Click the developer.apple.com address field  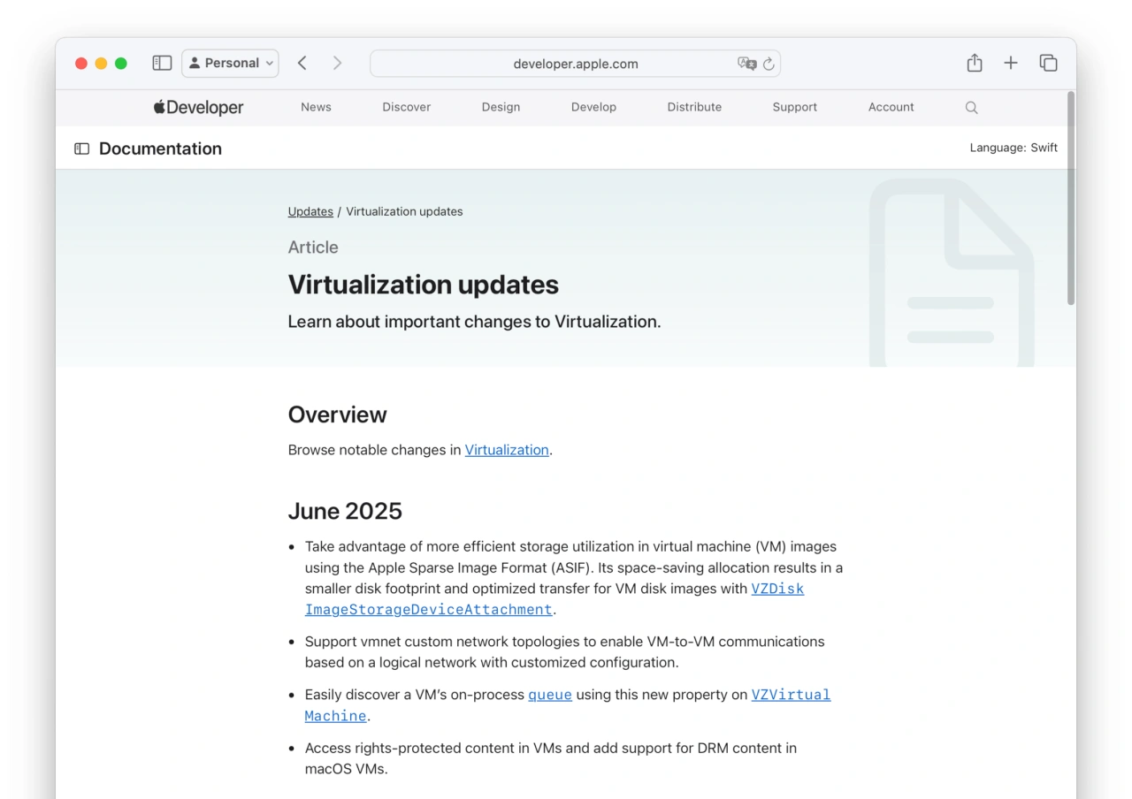click(575, 64)
